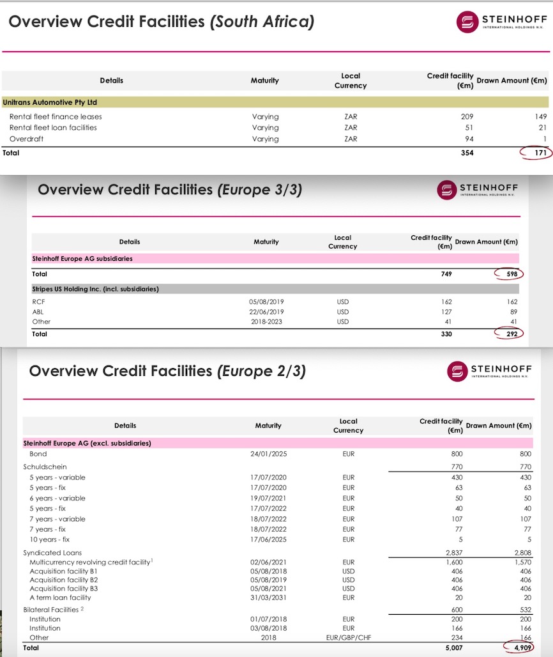Select the Bond row maturing 24/01/2025

point(38,454)
